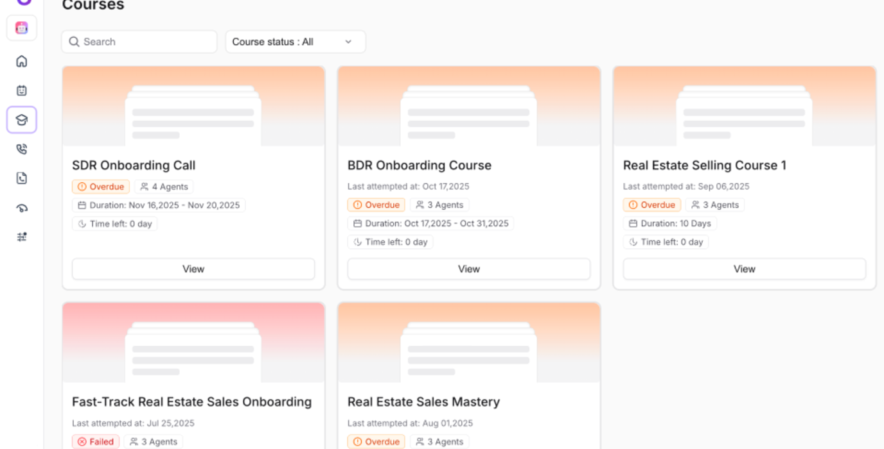
Task: Open the settings sliders icon in sidebar
Action: point(22,237)
